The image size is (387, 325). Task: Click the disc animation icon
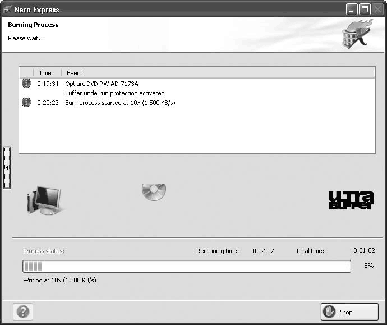[153, 193]
